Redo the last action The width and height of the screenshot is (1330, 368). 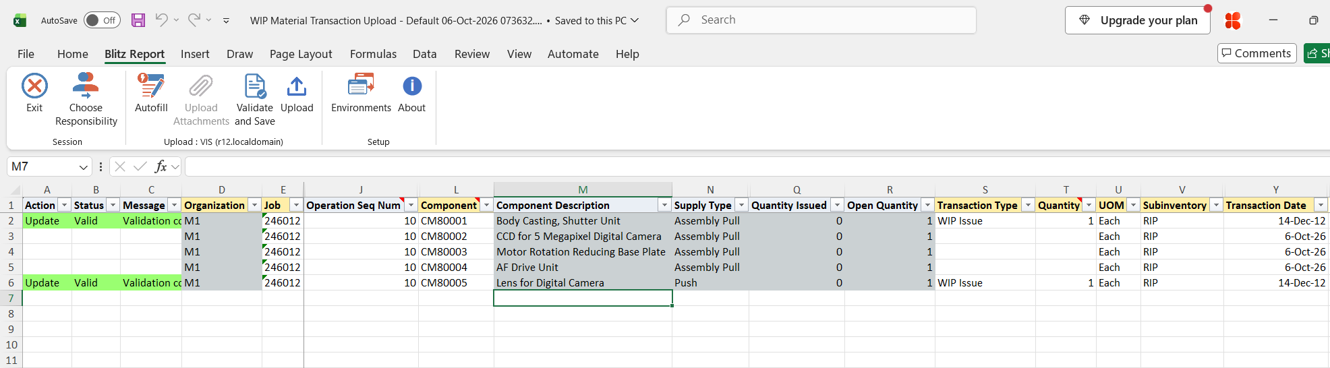[194, 20]
